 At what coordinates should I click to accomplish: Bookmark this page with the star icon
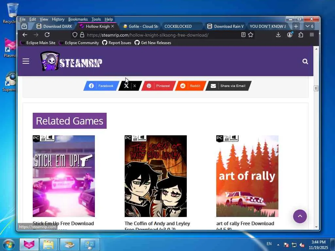251,35
